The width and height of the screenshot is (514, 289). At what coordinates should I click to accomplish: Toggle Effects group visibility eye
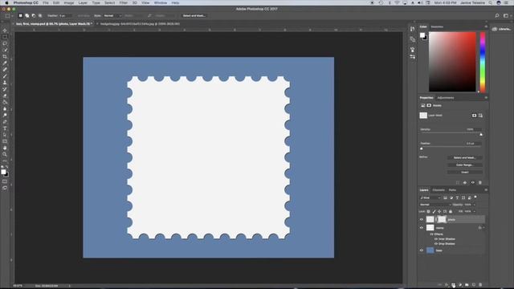(432, 234)
